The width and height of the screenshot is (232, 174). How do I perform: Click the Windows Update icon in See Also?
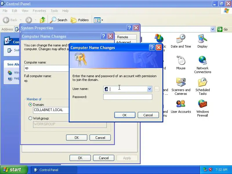point(10,73)
